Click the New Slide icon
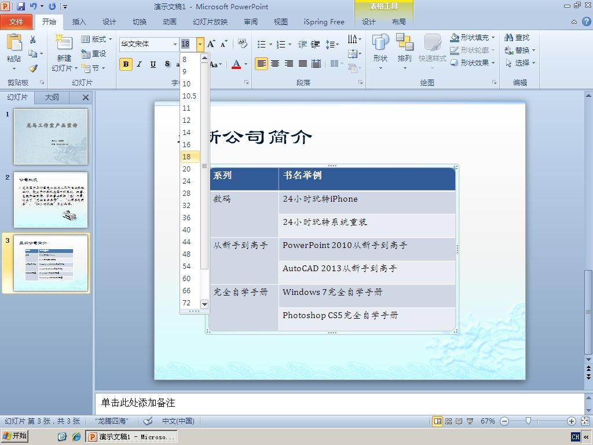 (x=64, y=43)
